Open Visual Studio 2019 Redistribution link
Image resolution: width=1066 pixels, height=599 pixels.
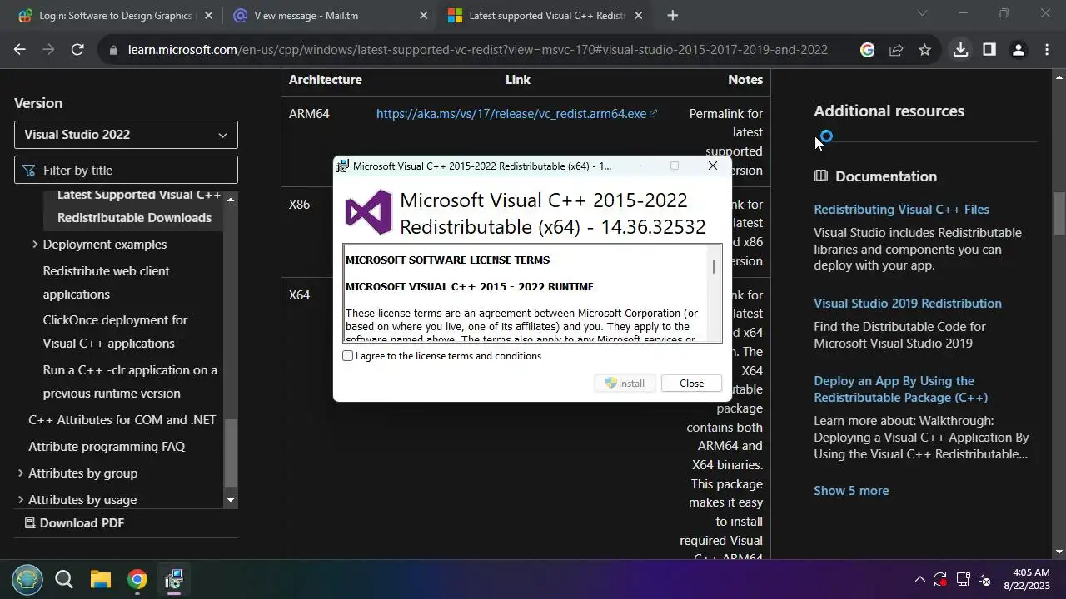[907, 304]
